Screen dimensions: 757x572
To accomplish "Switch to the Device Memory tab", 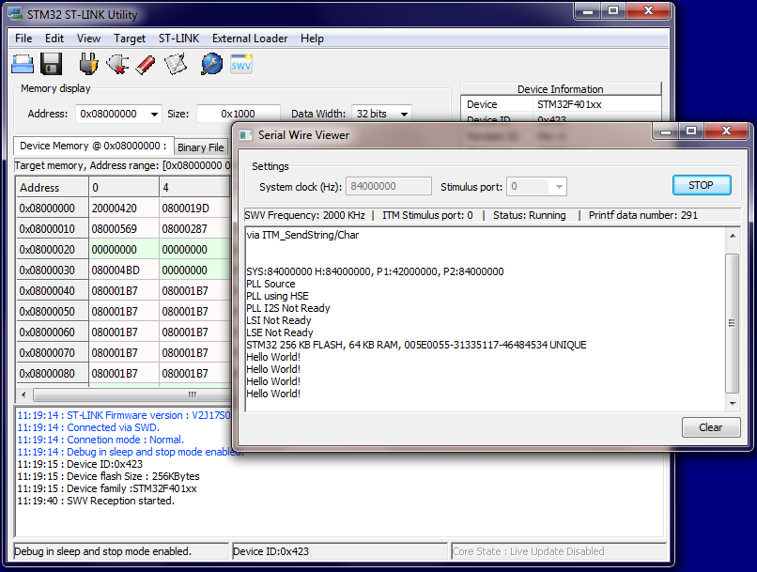I will pos(93,146).
